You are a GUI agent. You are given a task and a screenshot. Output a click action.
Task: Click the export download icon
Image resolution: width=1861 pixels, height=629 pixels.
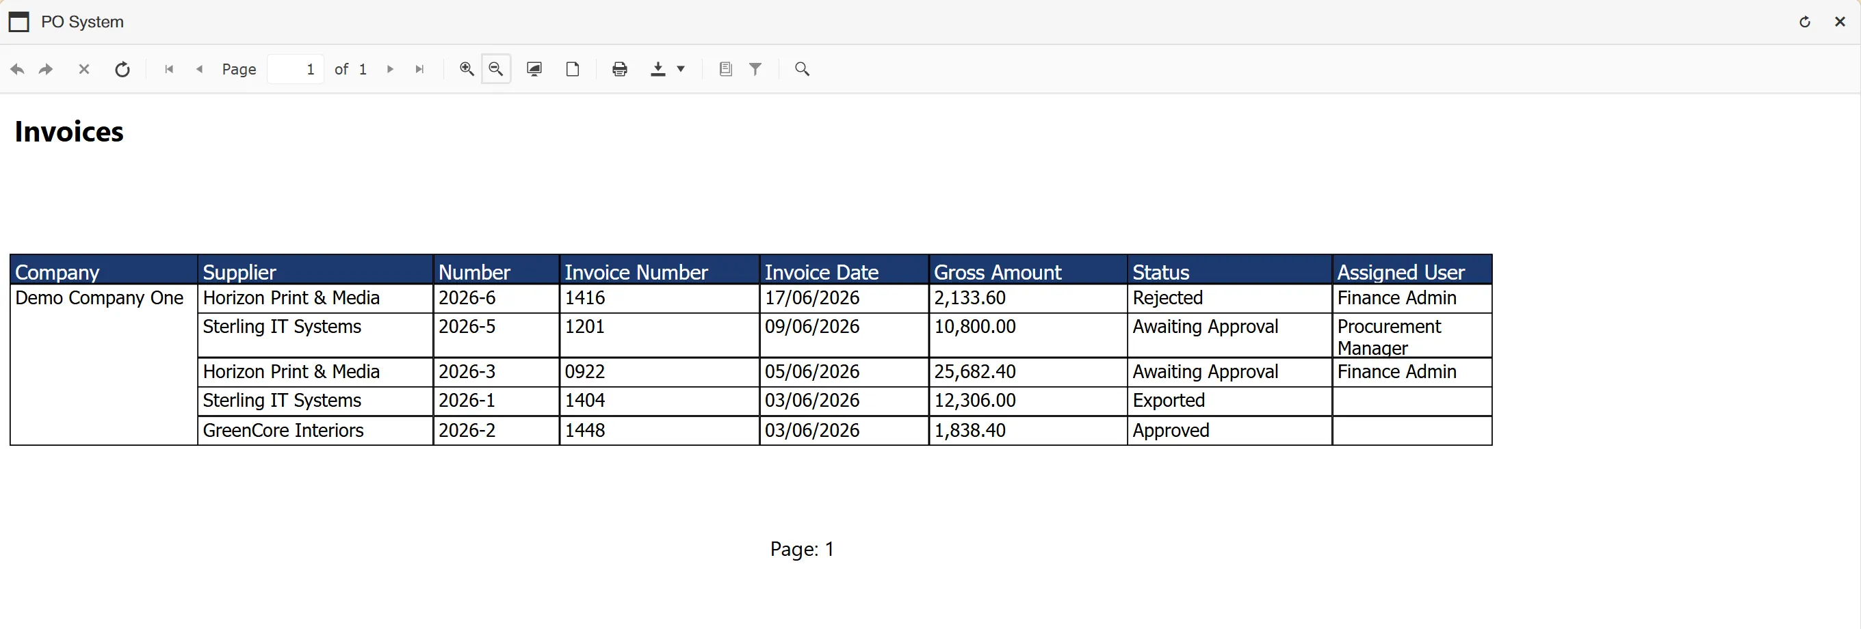pos(658,69)
